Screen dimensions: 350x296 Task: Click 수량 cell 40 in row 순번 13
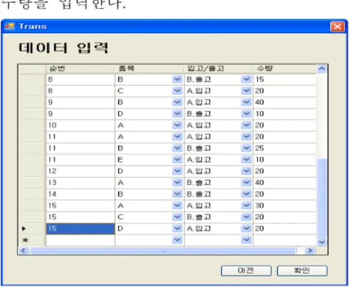(284, 182)
